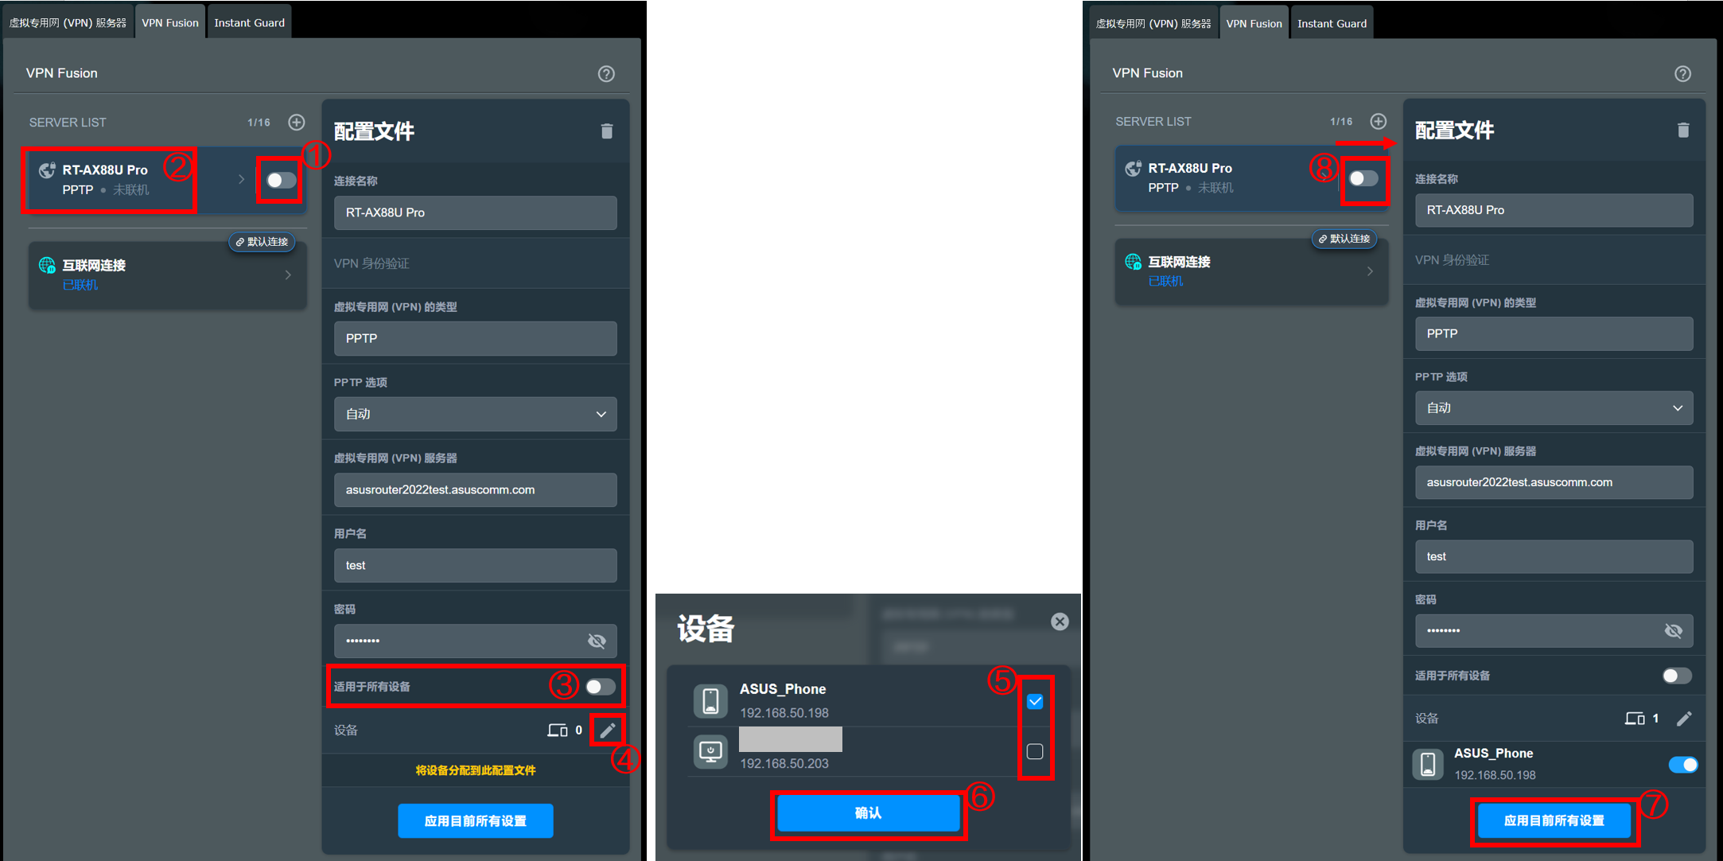Delete profile with trash icon in left panel
Screen dimensions: 1723x861
pos(607,131)
